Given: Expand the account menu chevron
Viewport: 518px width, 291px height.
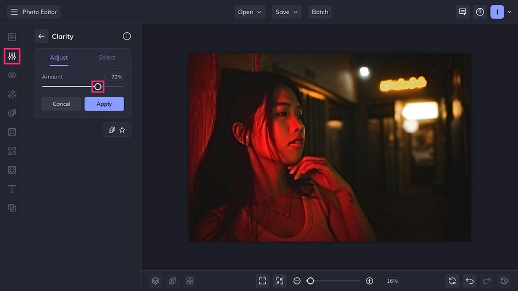Looking at the screenshot, I should tap(509, 12).
